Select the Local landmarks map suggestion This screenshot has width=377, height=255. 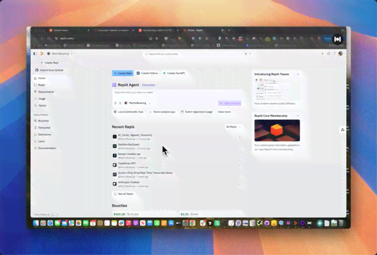click(128, 112)
